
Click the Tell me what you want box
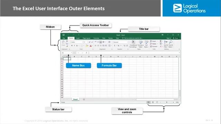132,38
